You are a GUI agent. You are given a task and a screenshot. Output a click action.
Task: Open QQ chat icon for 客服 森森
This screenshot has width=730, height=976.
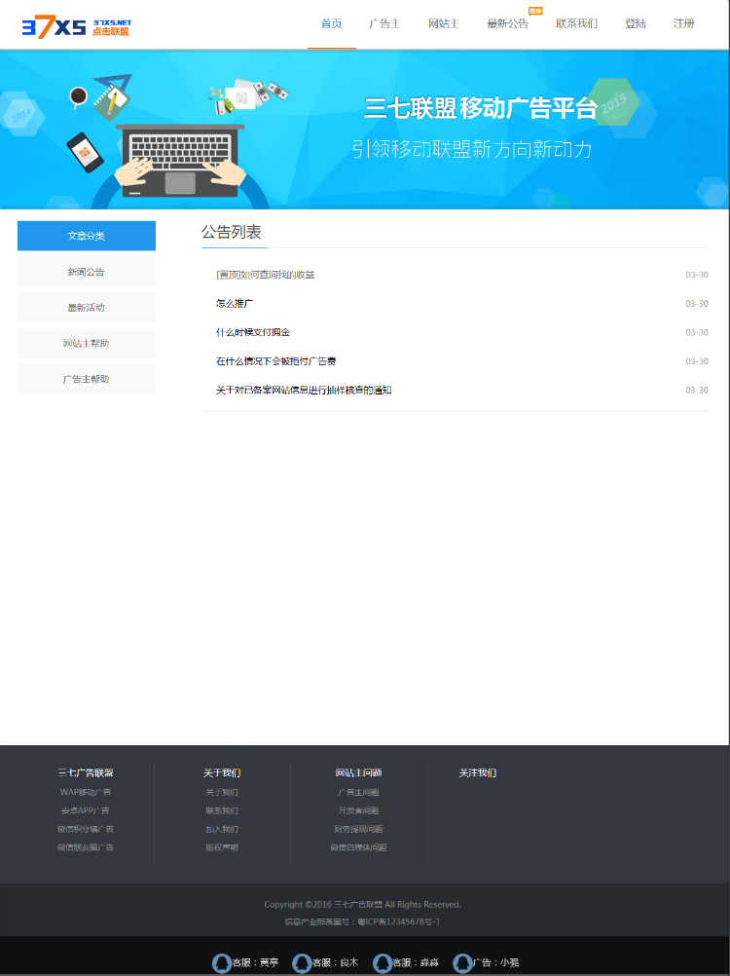382,963
